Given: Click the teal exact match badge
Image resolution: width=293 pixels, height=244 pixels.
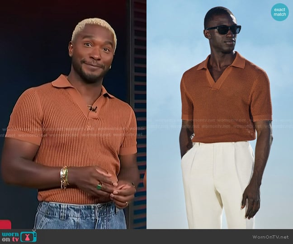Looking at the screenshot, I should tap(280, 12).
